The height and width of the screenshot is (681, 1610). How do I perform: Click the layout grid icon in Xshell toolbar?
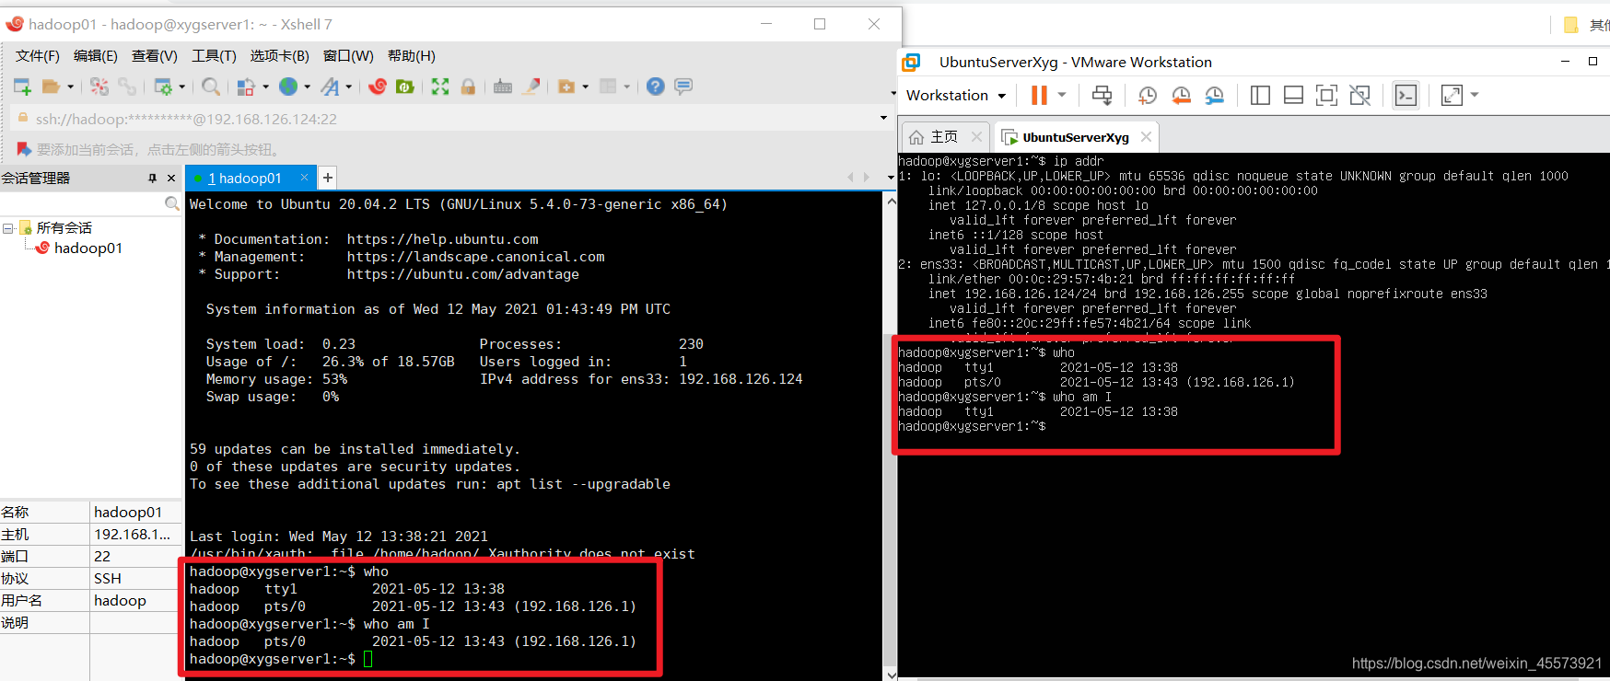tap(608, 87)
